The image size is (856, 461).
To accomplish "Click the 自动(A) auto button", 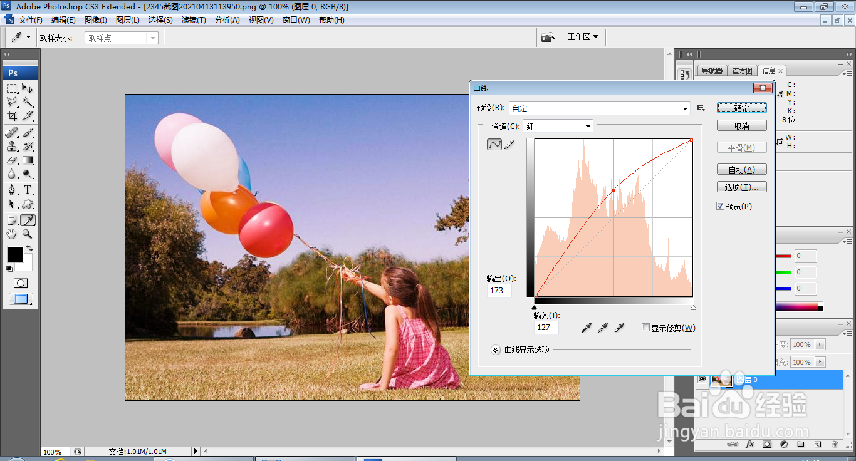I will click(x=742, y=170).
